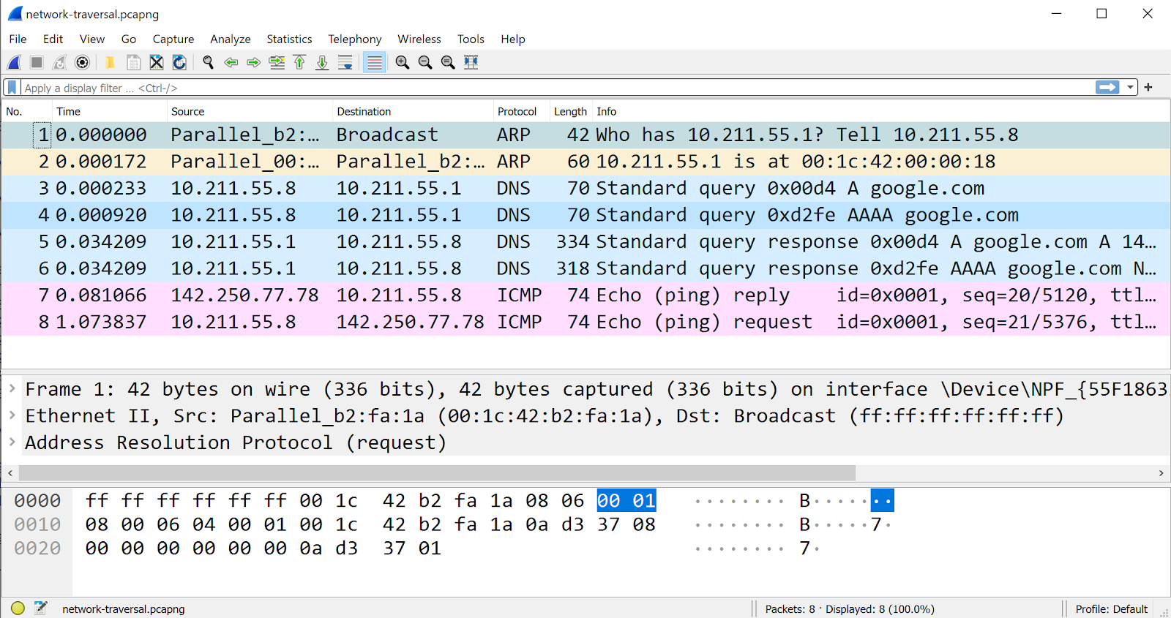
Task: Sort by the Length column header
Action: click(570, 111)
